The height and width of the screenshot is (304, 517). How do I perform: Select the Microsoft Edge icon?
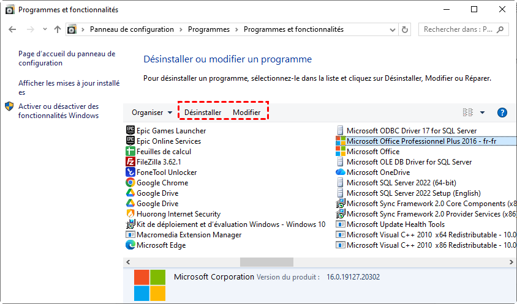(x=130, y=245)
